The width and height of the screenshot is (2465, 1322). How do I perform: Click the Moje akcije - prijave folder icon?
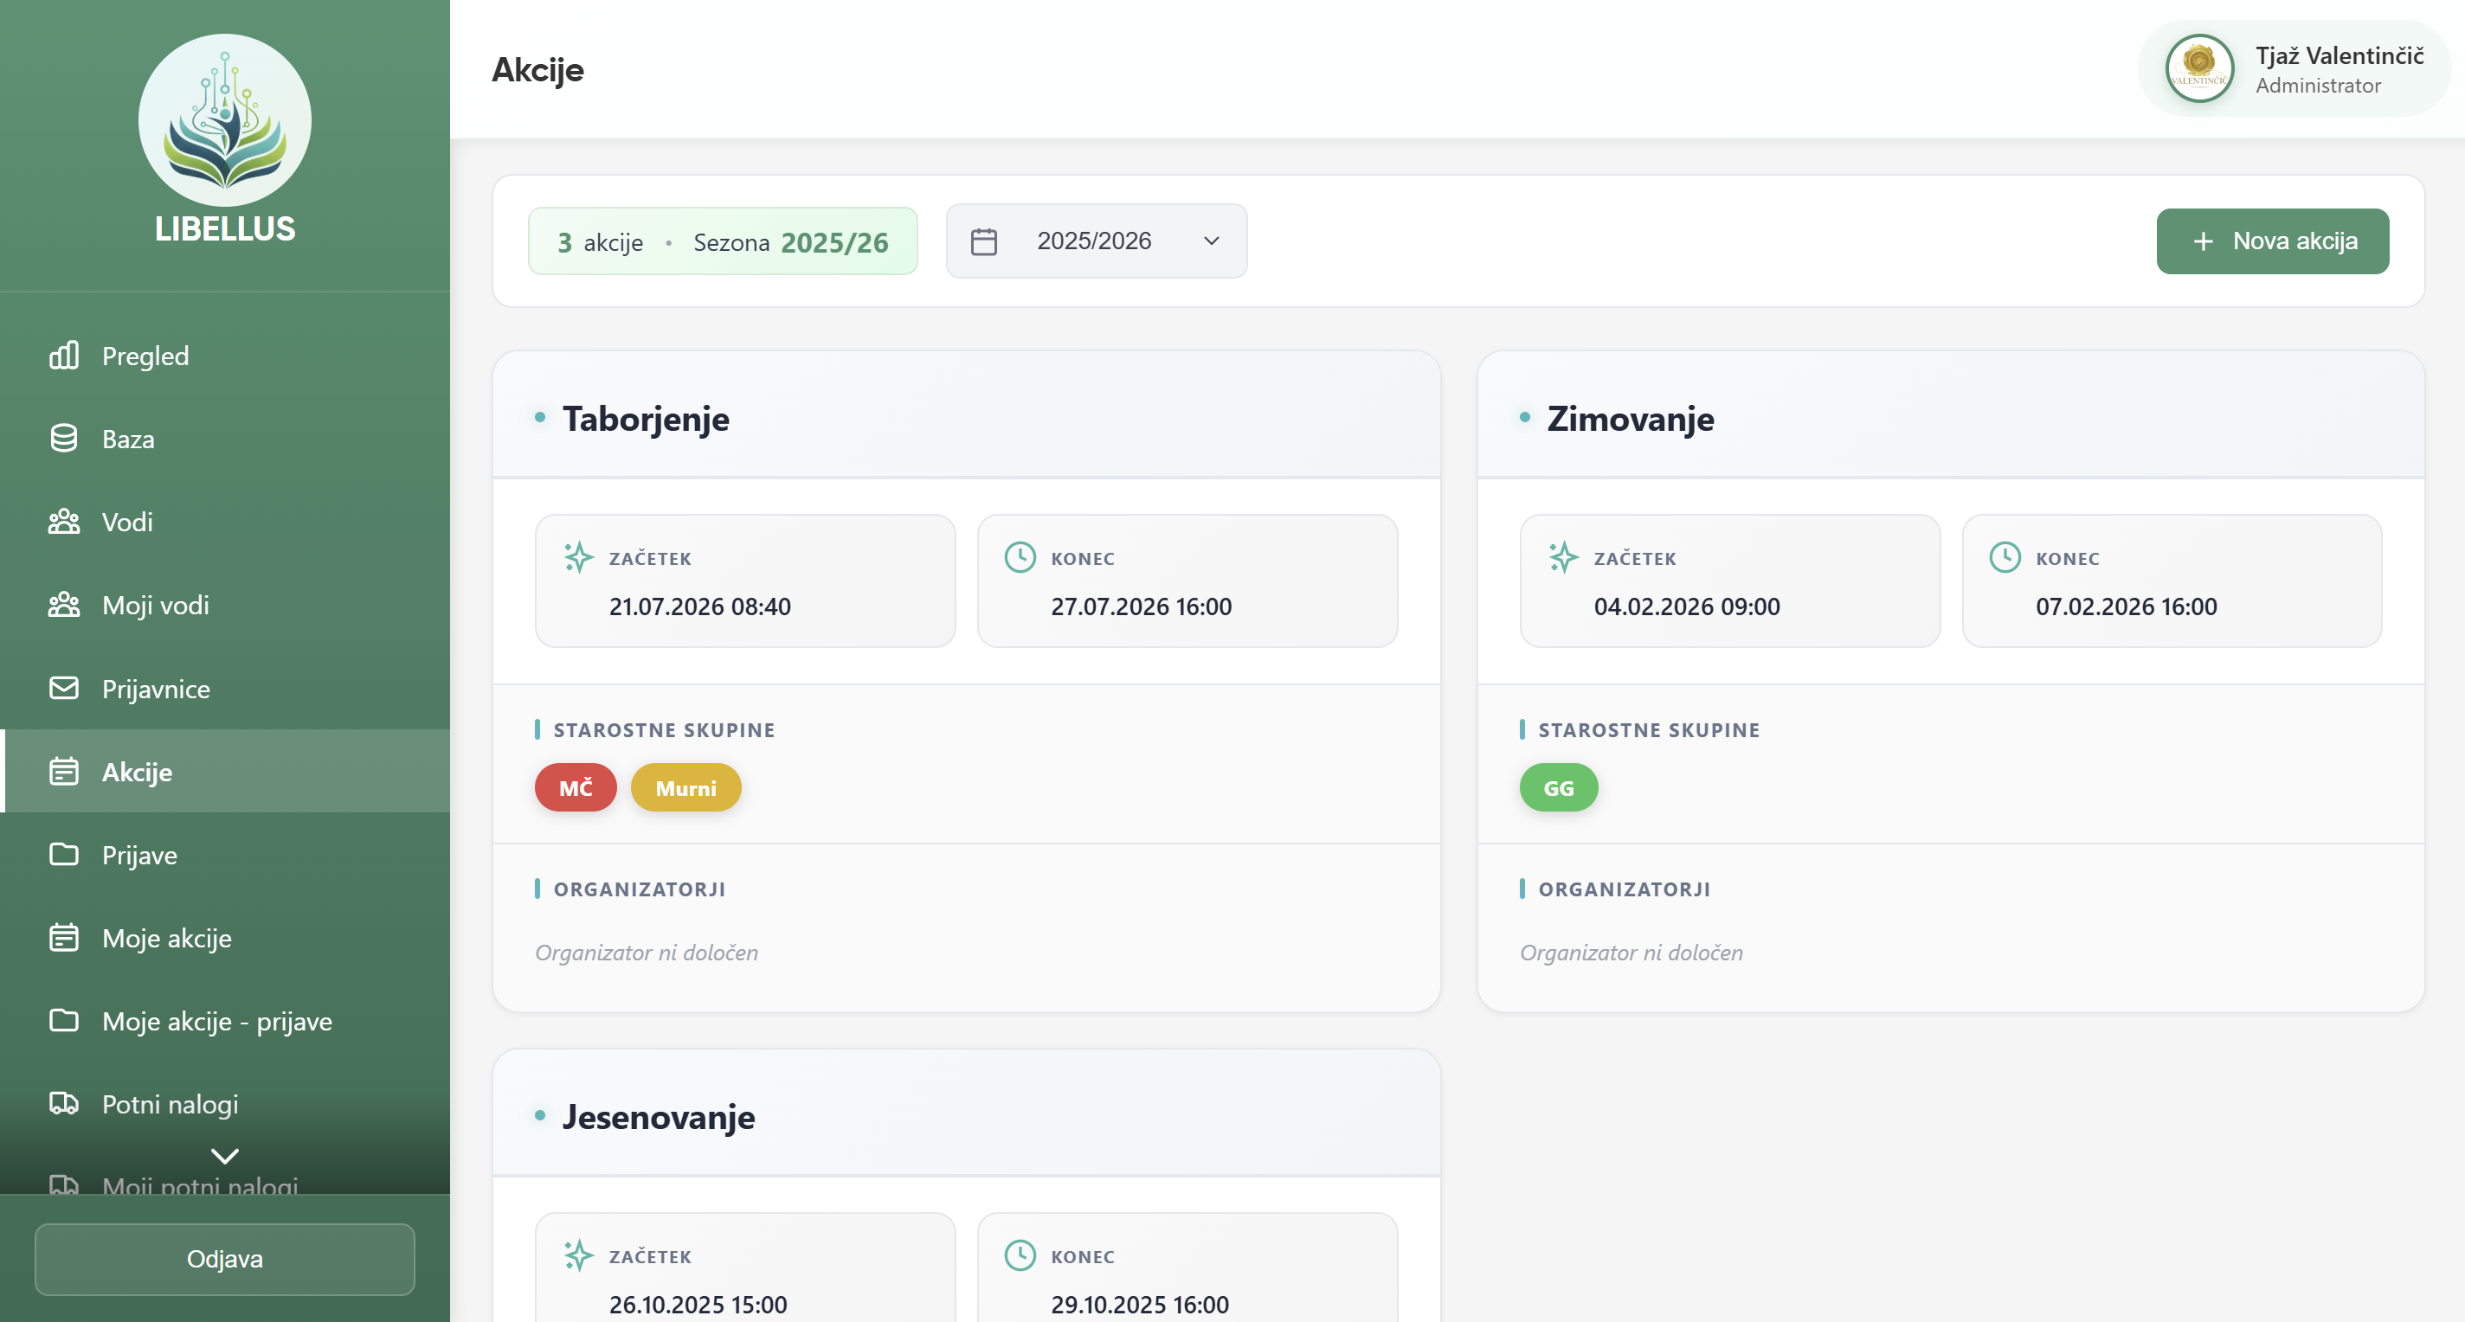coord(64,1021)
